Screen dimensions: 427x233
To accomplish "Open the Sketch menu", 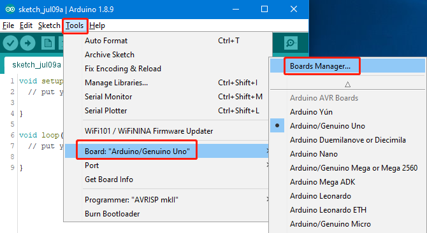I will click(49, 25).
